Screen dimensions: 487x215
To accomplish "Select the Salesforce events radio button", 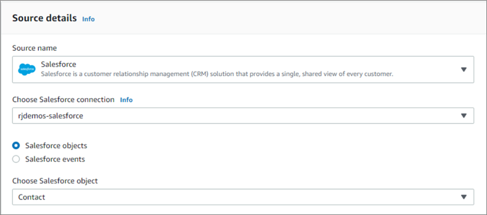I will (x=16, y=159).
